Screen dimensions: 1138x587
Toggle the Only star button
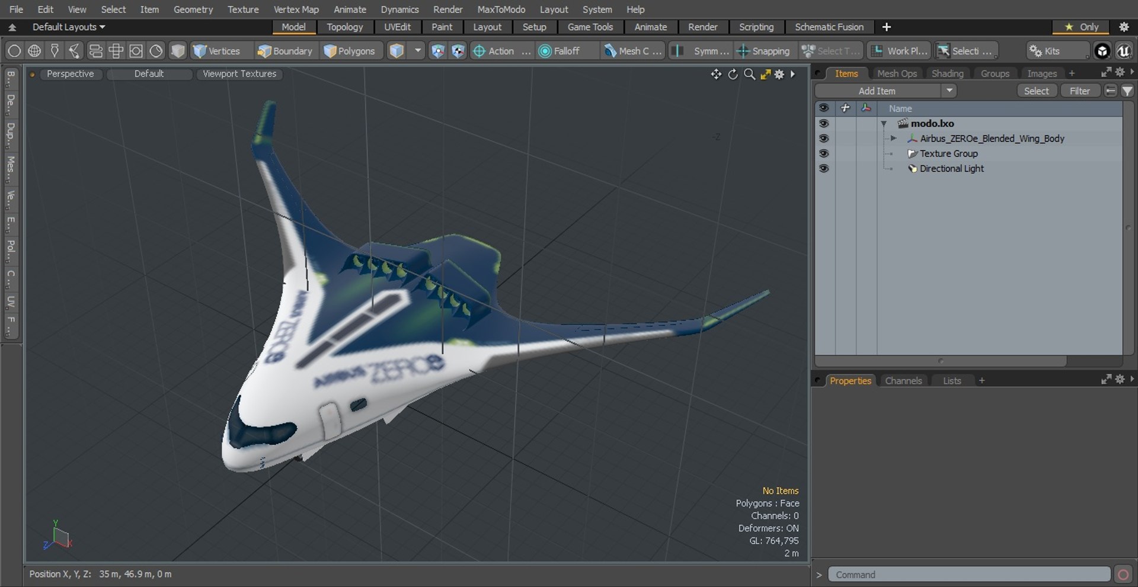1081,27
